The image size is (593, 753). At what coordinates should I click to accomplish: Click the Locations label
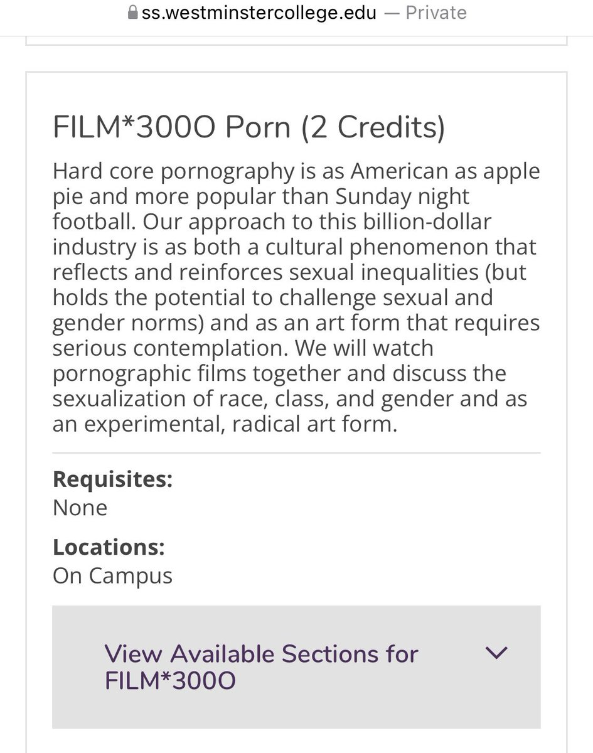point(109,547)
